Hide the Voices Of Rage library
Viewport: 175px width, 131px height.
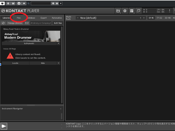coord(43,63)
